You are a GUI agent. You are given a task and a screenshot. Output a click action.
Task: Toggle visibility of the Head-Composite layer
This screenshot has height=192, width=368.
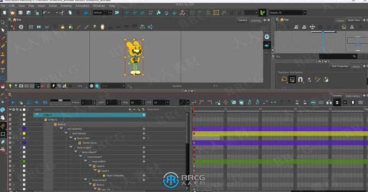click(x=10, y=175)
